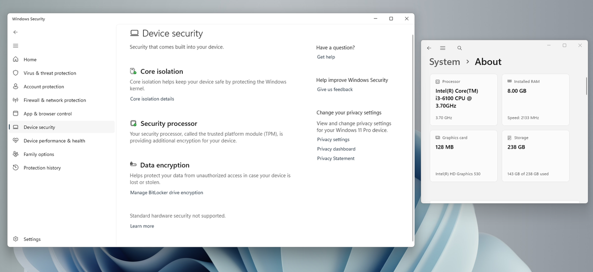The height and width of the screenshot is (272, 593).
Task: Open the navigation menu in Settings window
Action: pyautogui.click(x=443, y=48)
